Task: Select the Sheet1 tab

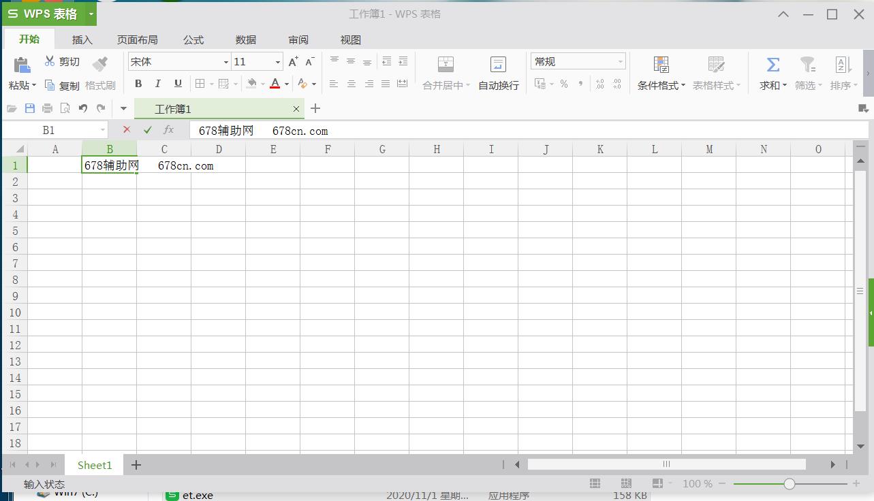Action: click(x=95, y=465)
